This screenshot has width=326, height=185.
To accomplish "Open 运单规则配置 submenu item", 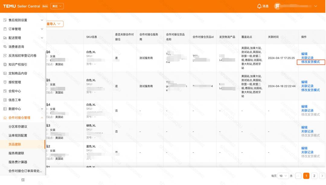I will click(x=18, y=136).
